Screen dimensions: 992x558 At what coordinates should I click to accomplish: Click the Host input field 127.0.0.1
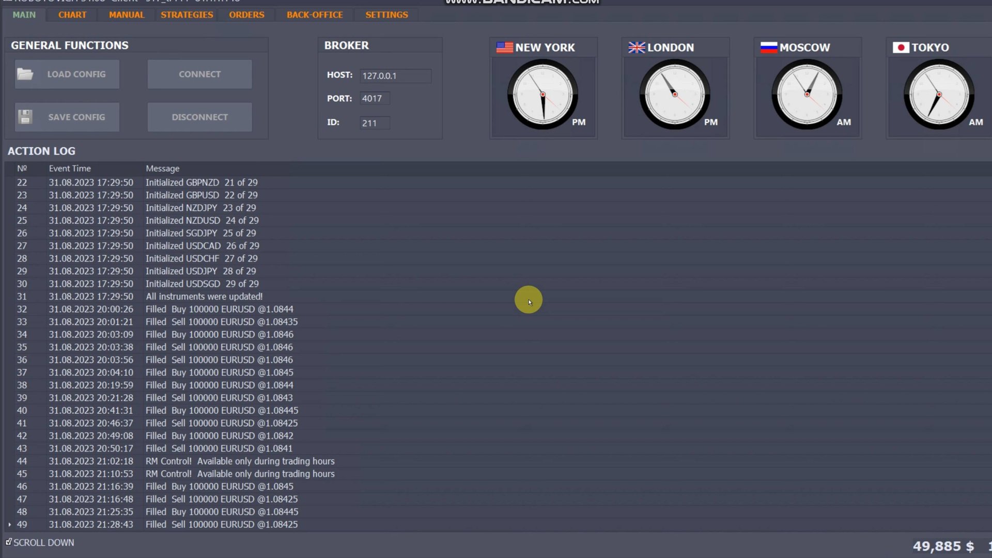point(395,76)
